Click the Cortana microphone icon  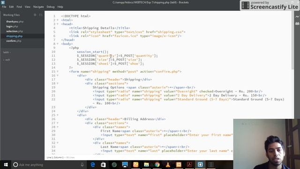(x=82, y=165)
